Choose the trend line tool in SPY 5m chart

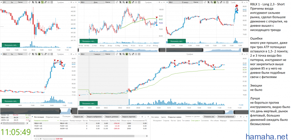42,2
